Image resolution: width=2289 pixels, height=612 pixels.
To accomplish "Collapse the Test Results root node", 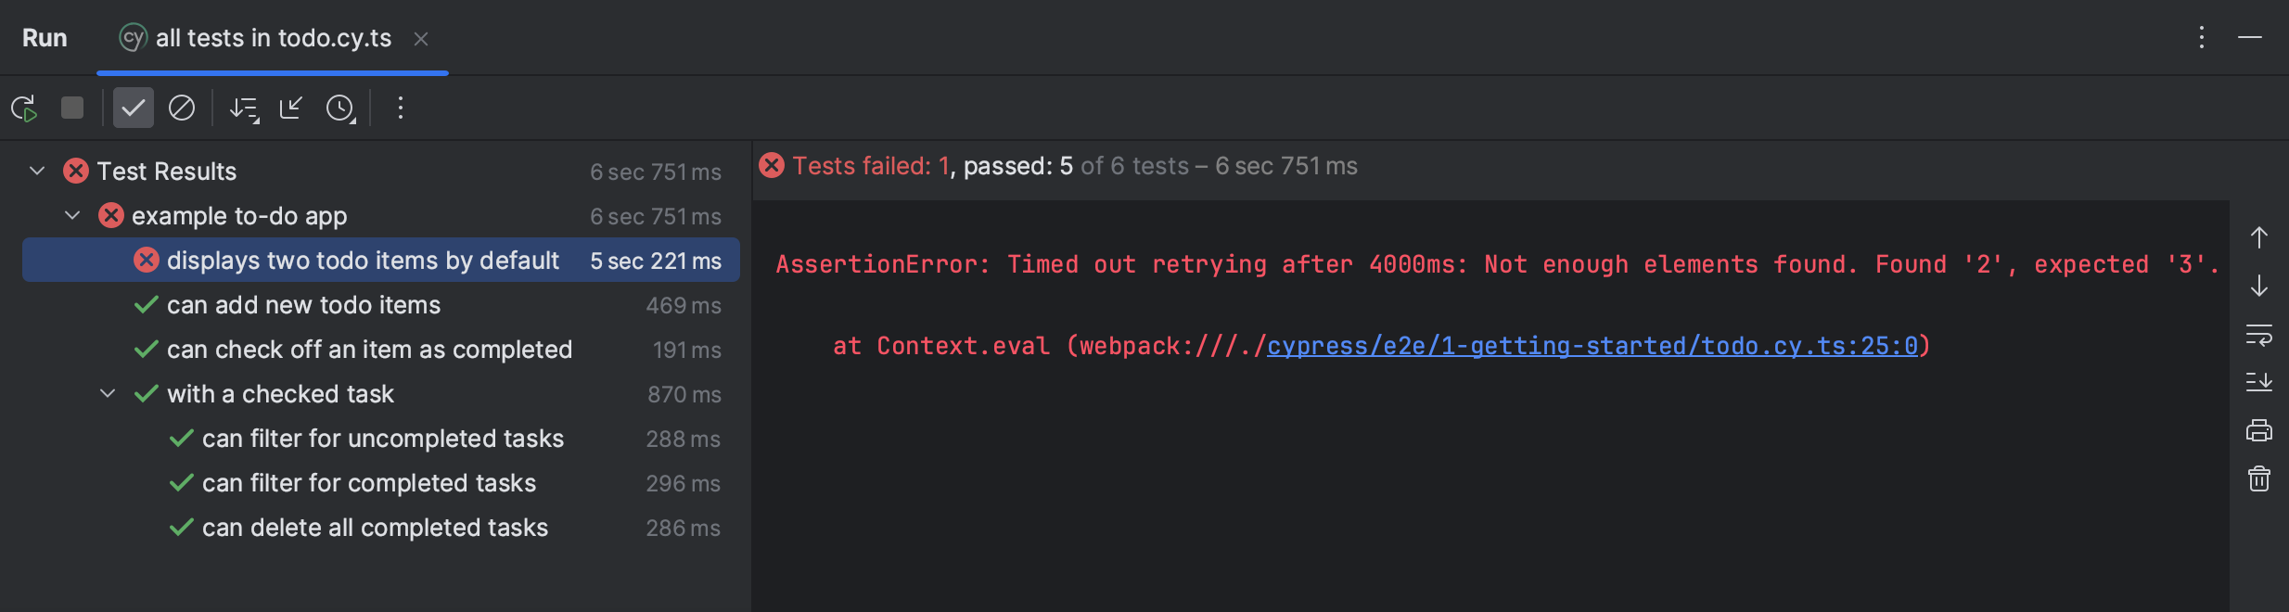I will [36, 171].
